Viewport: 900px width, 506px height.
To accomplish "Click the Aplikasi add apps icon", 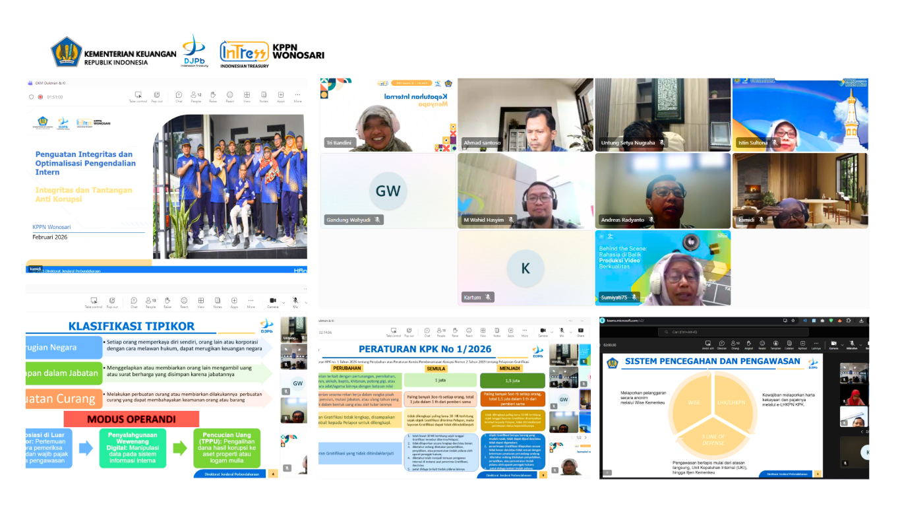I will (802, 344).
